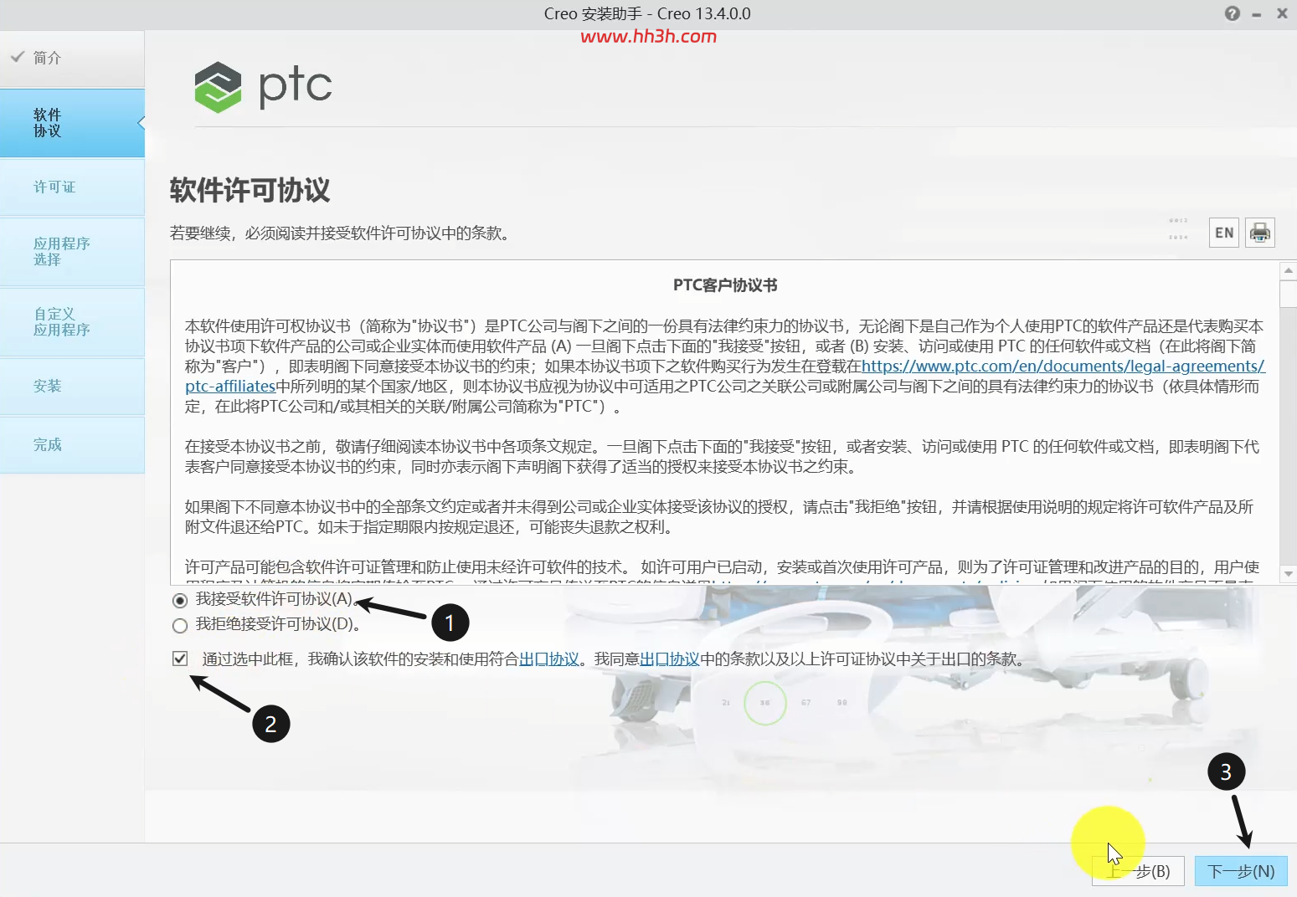This screenshot has height=897, width=1297.
Task: Click the PTC logo
Action: click(263, 87)
